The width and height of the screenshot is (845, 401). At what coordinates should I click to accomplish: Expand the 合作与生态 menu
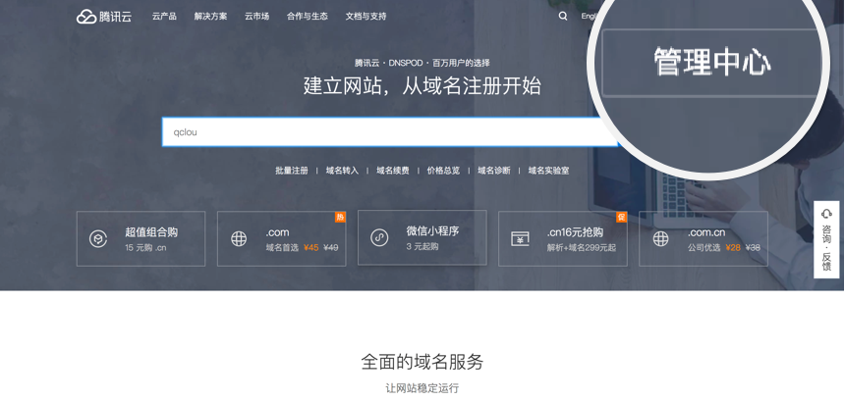[x=307, y=16]
